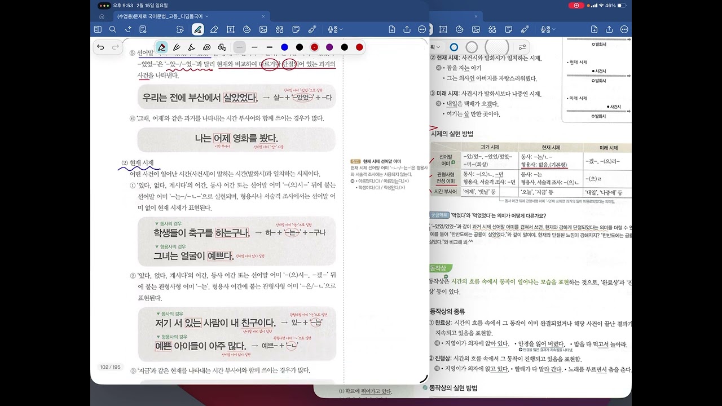Open the selected red color with chevron
This screenshot has width=722, height=406.
point(314,47)
